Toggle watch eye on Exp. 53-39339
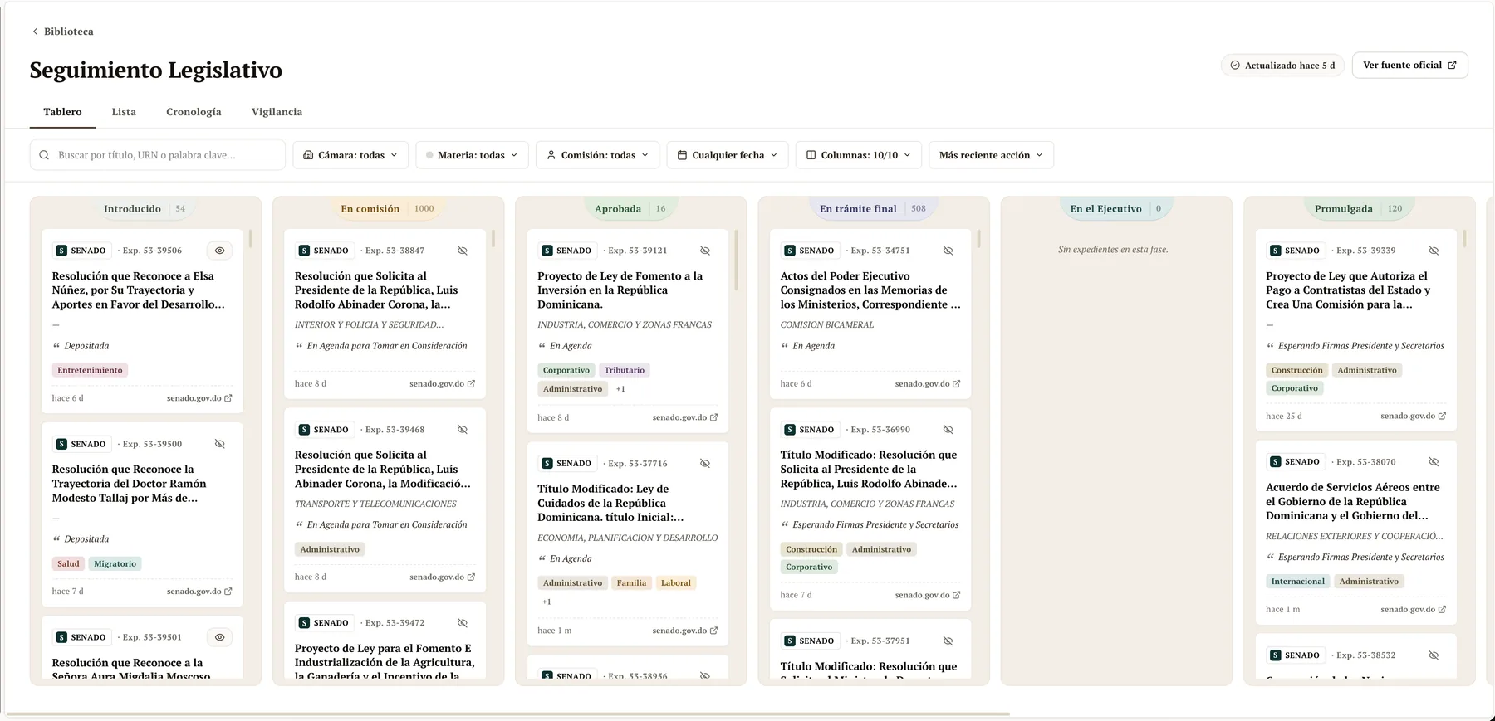This screenshot has width=1495, height=721. (1434, 251)
